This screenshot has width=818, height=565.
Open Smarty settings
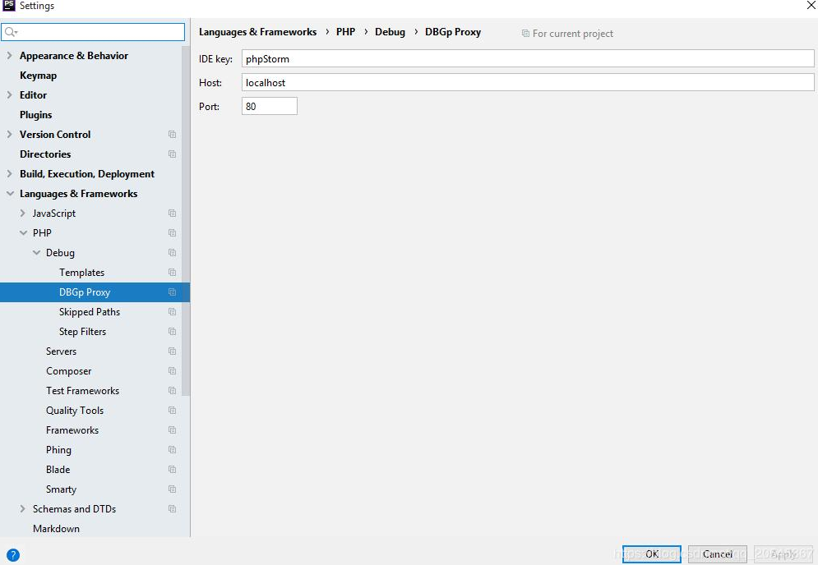point(61,489)
